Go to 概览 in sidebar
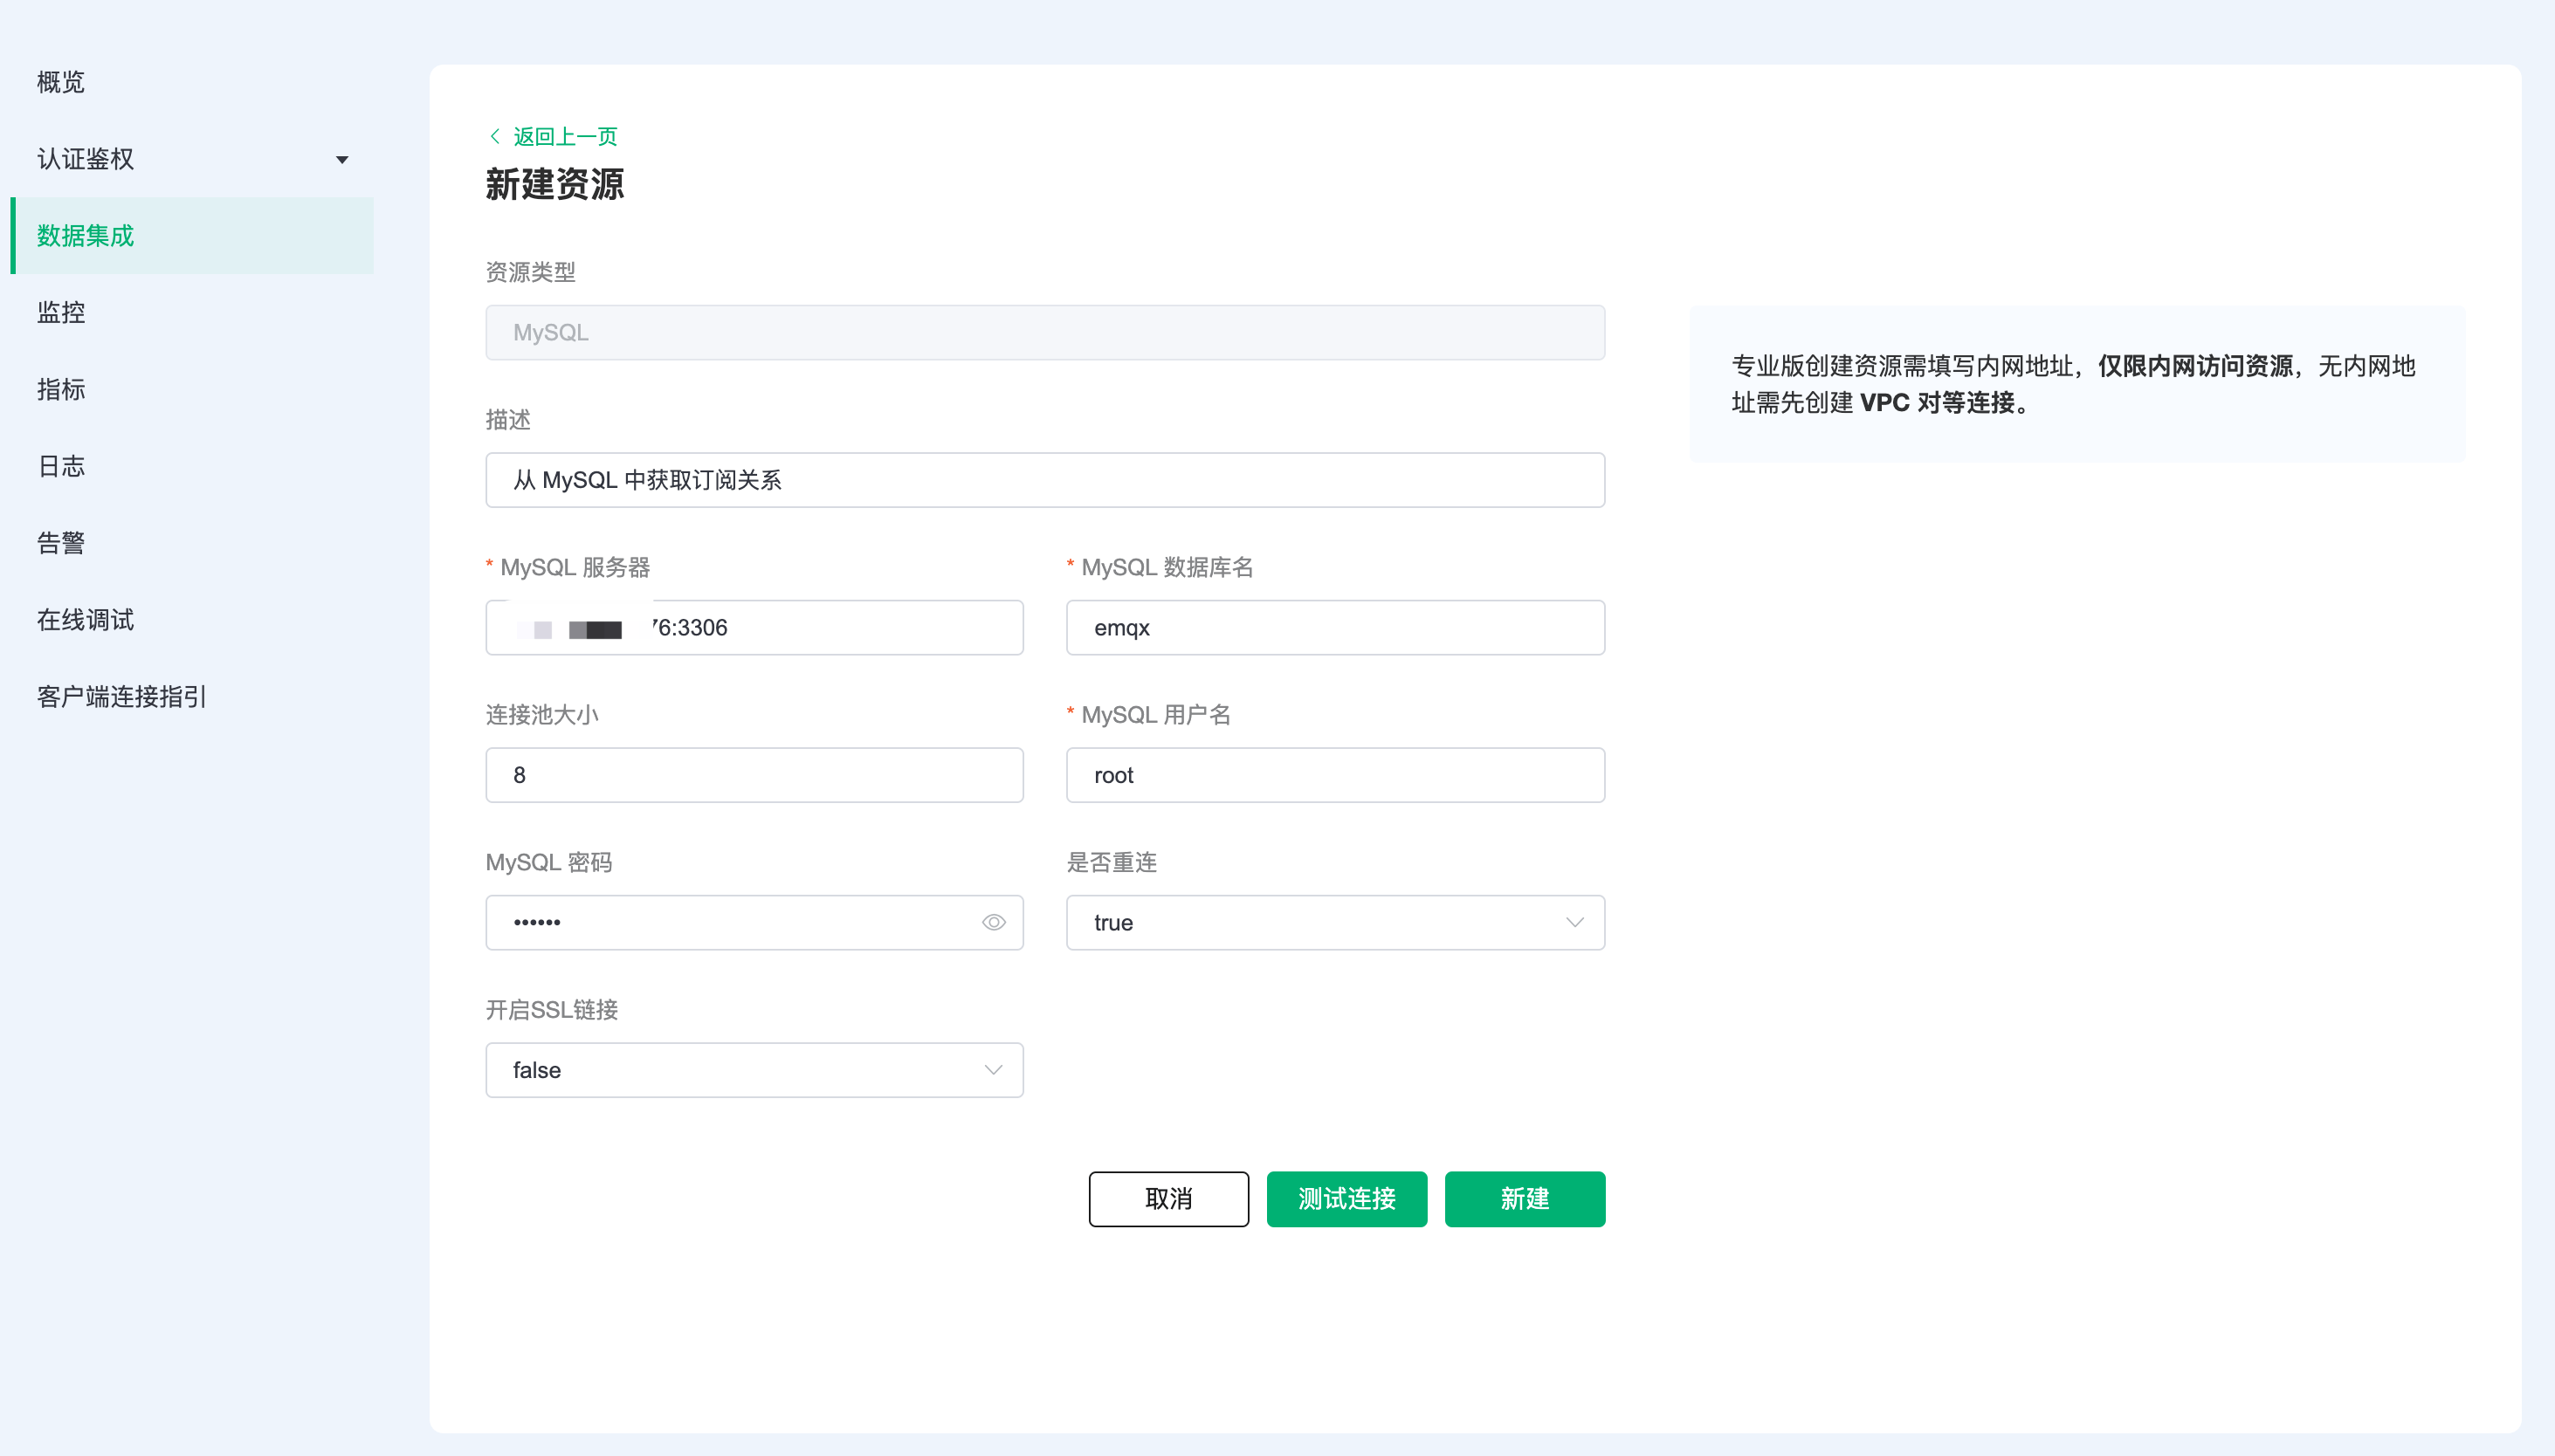 pos(61,82)
